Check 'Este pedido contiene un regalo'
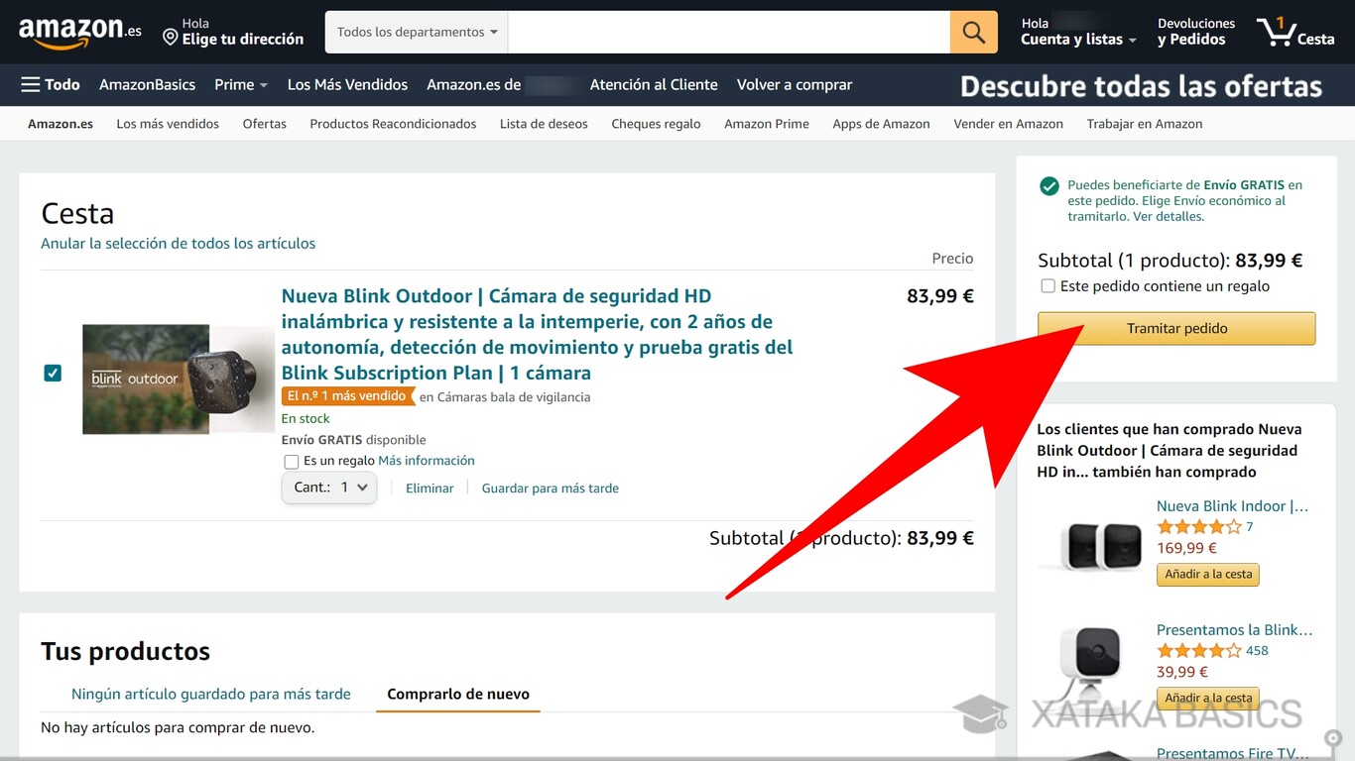The image size is (1355, 761). point(1047,286)
